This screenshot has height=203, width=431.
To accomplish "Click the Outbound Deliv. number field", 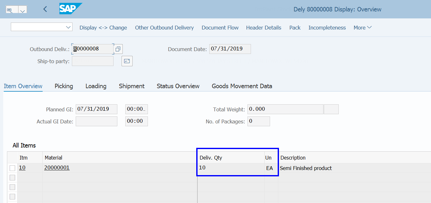I will coord(93,49).
